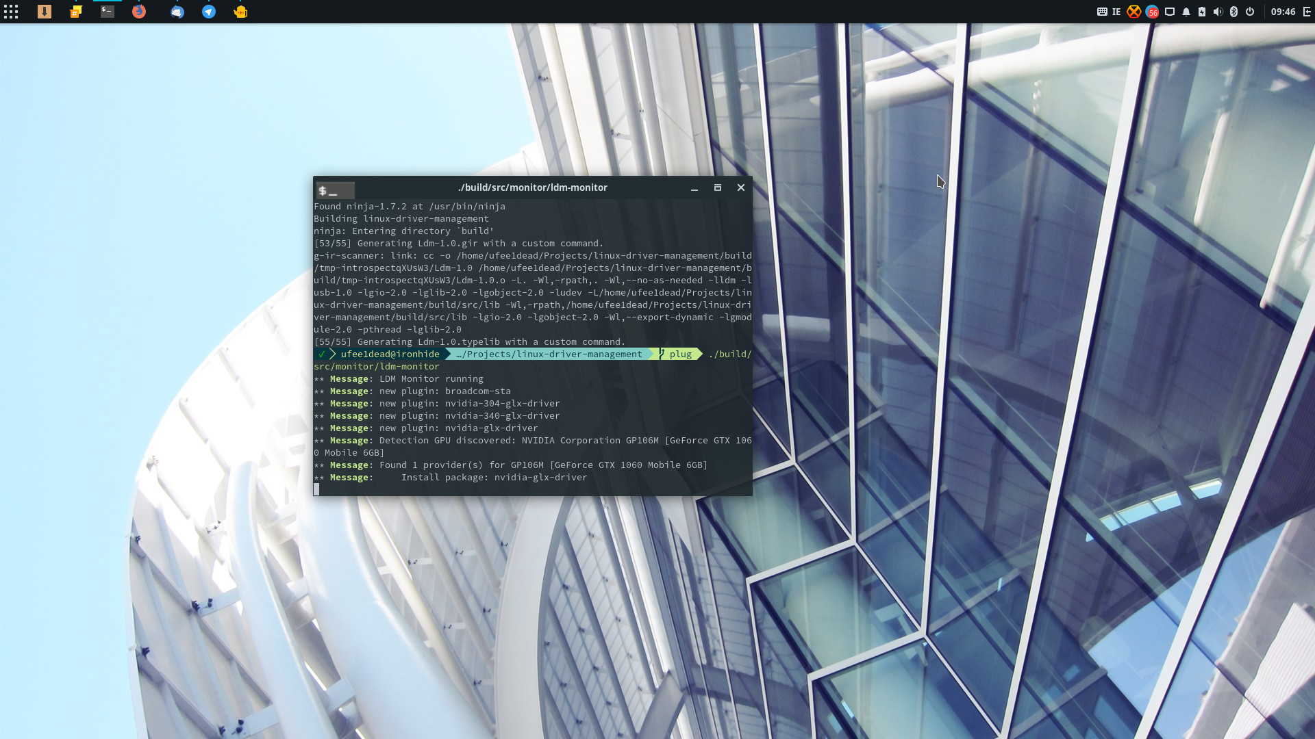This screenshot has width=1315, height=739.
Task: Click the ldm-monitor window title
Action: coord(532,187)
